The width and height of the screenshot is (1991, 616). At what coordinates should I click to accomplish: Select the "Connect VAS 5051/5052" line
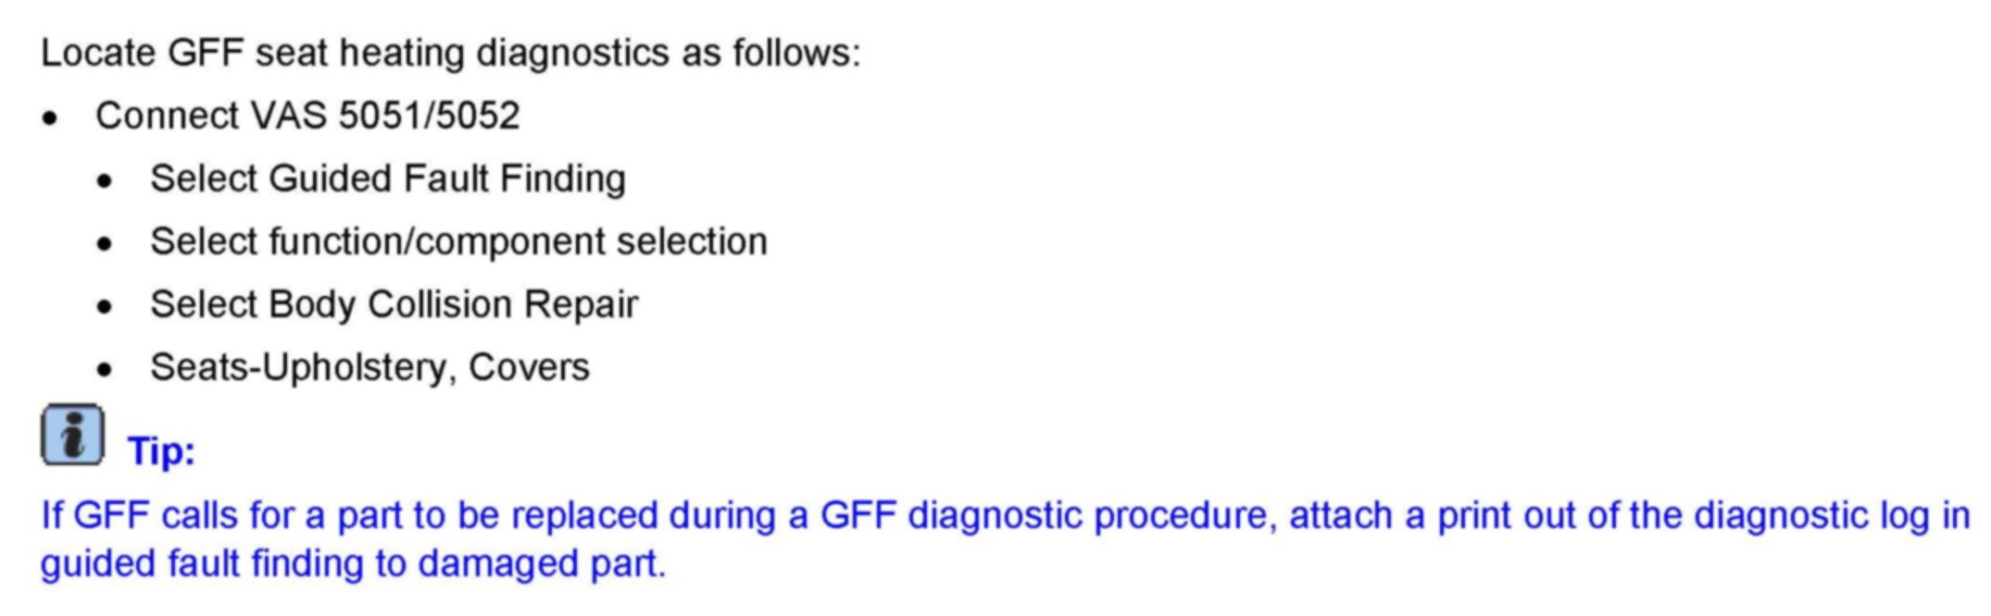coord(307,117)
